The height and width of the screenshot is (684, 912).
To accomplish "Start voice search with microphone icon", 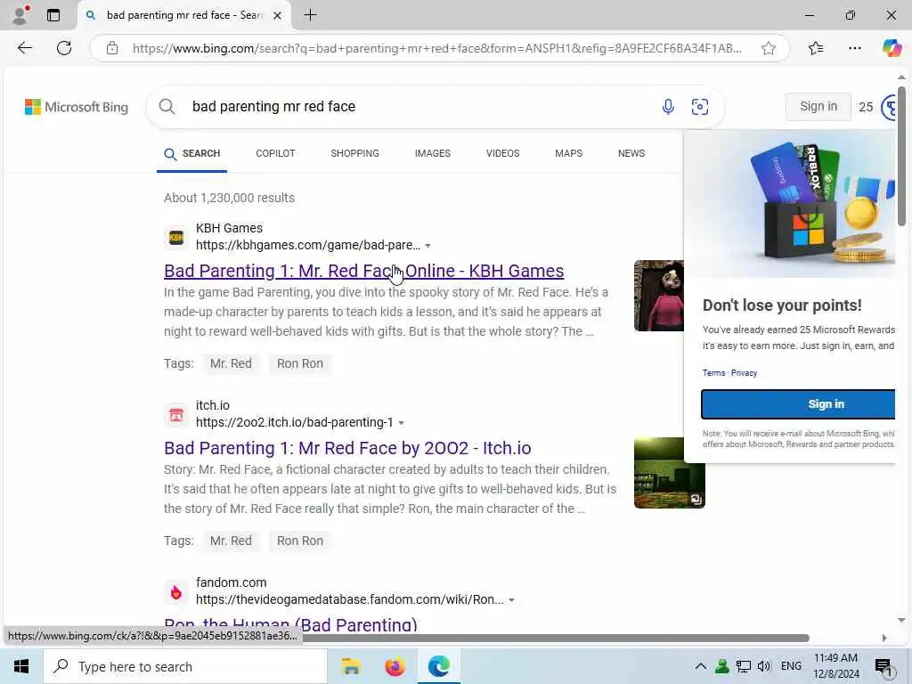I will pyautogui.click(x=668, y=107).
